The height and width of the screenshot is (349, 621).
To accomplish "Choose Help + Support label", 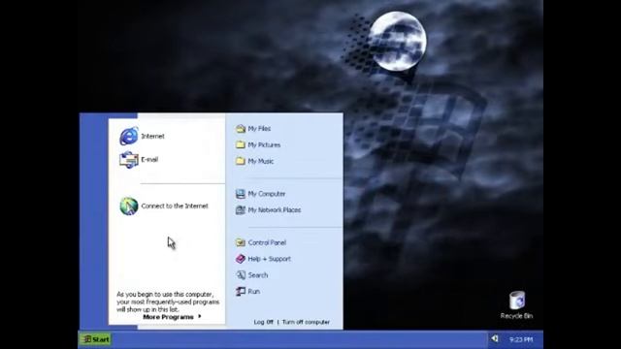I will (270, 259).
